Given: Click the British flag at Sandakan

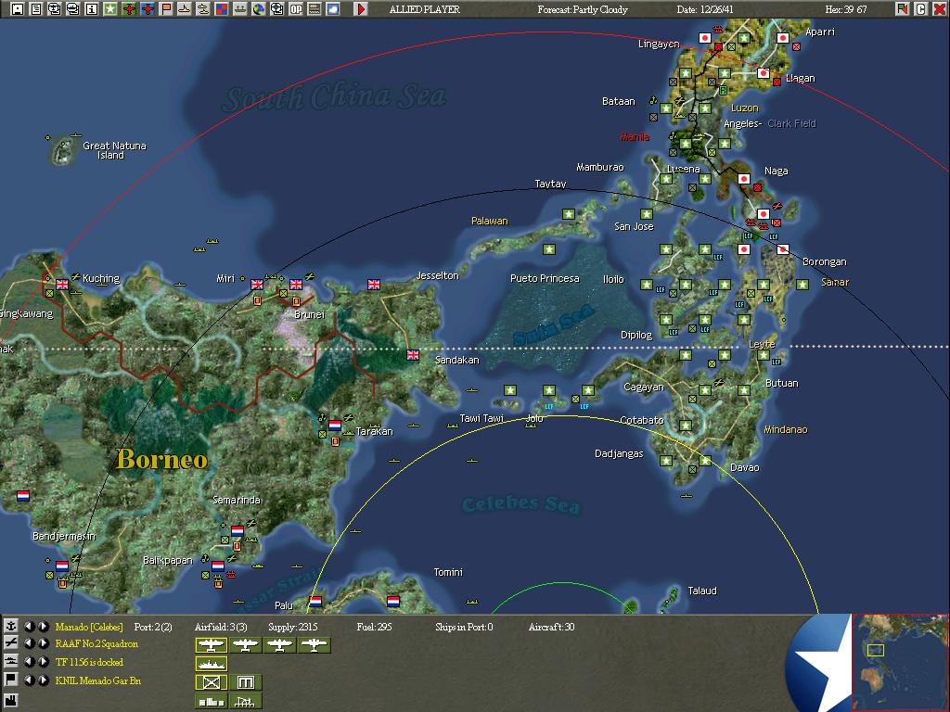Looking at the screenshot, I should 413,355.
